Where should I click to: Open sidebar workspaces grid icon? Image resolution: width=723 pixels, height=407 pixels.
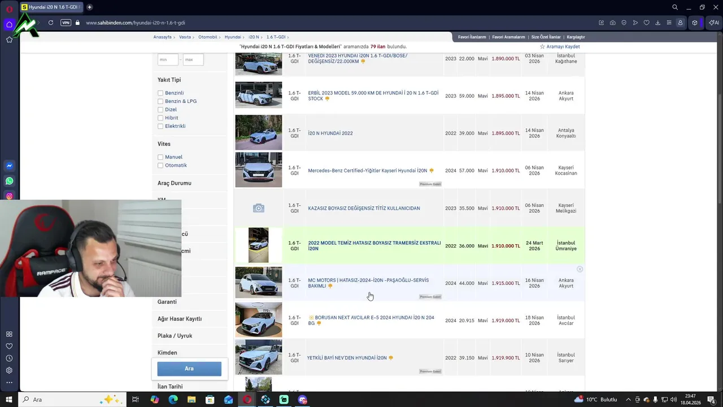pyautogui.click(x=9, y=334)
